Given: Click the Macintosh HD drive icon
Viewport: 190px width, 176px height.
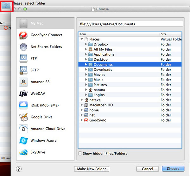Looking at the screenshot, I should pos(86,105).
